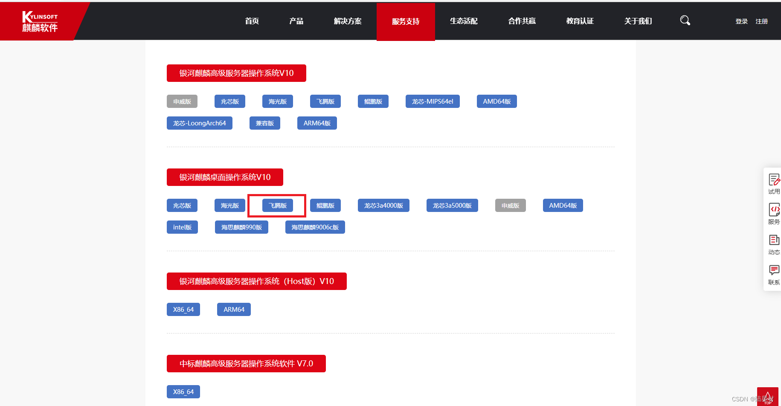Open the 生态适配 menu item

(x=464, y=21)
